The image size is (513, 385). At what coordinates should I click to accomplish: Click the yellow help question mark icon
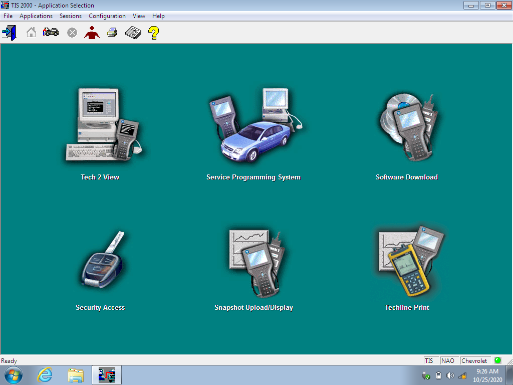tap(153, 32)
